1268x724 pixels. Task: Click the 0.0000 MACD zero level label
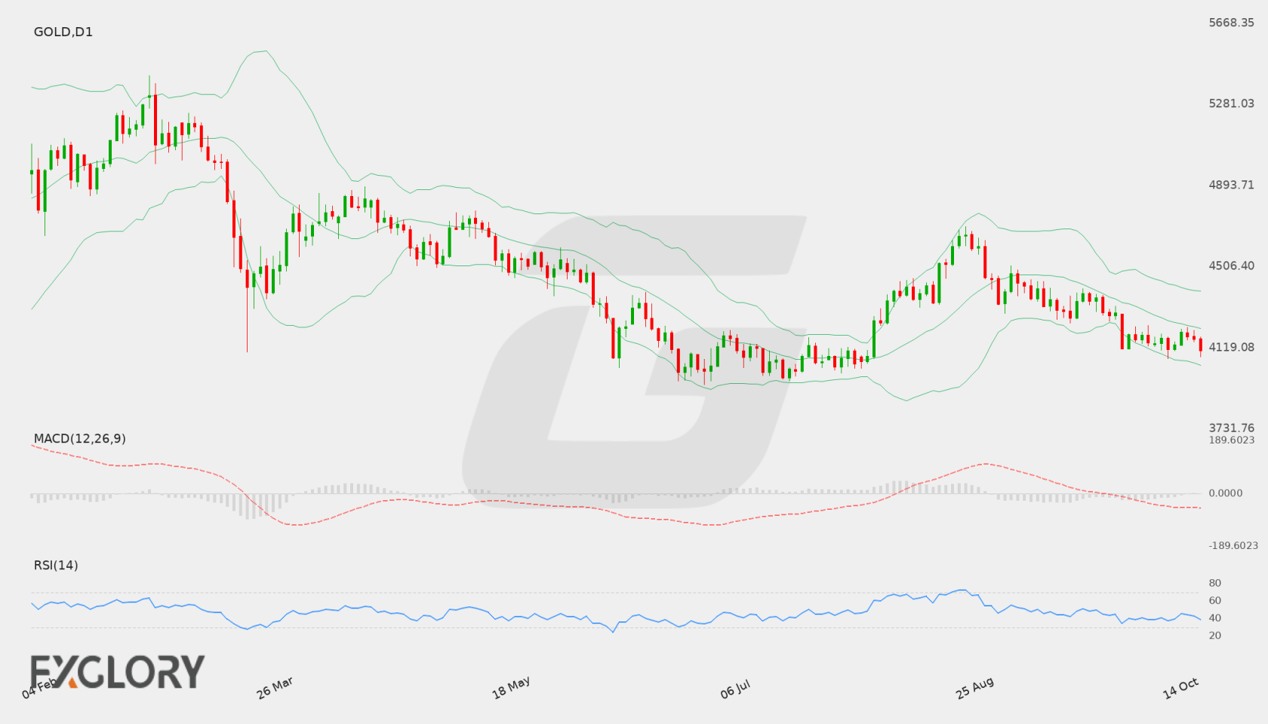point(1226,493)
